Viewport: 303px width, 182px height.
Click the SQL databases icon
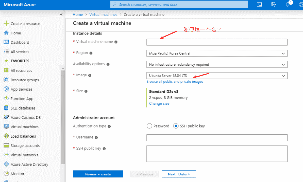tap(6, 108)
